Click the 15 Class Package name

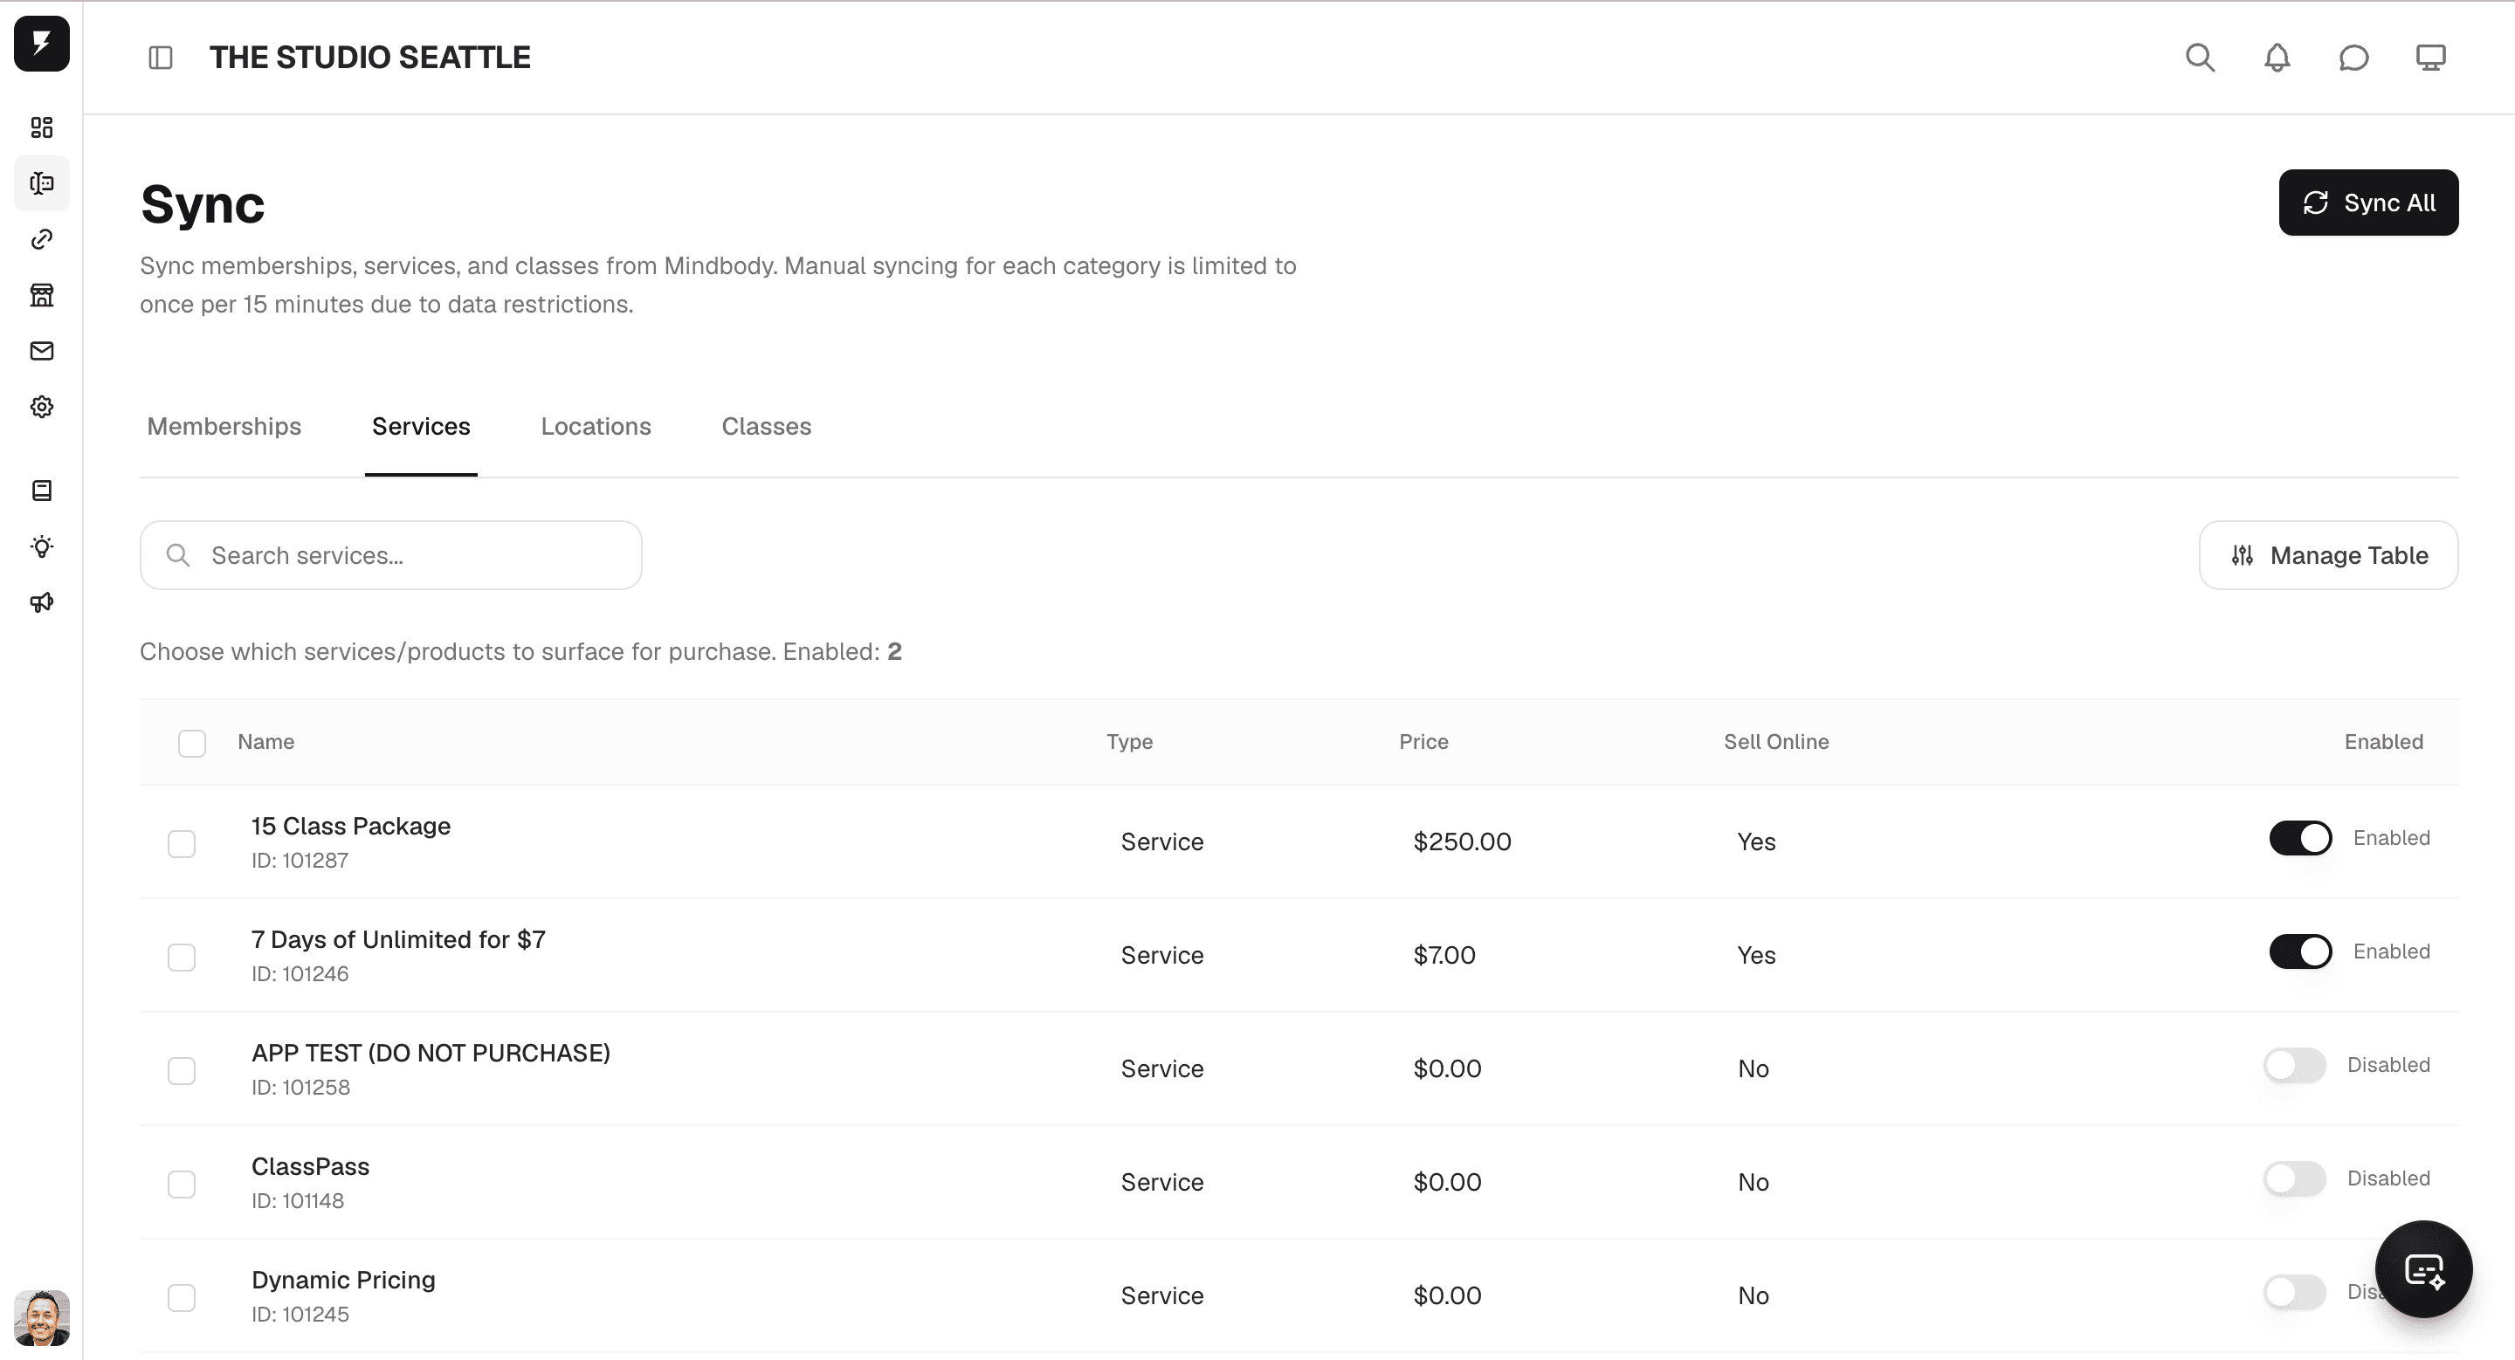tap(350, 827)
